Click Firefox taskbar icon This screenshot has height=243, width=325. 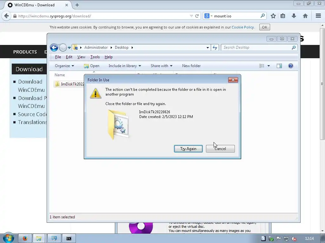pos(25,239)
